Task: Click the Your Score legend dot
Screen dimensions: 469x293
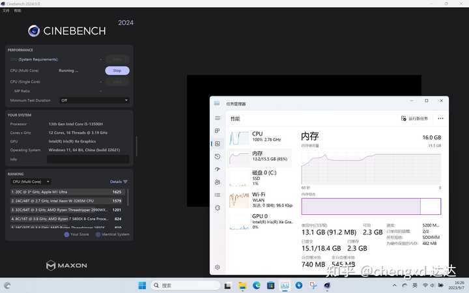Action: pos(66,234)
